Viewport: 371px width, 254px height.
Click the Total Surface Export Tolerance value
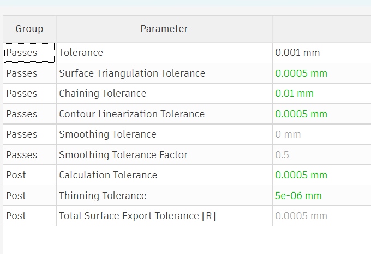301,216
